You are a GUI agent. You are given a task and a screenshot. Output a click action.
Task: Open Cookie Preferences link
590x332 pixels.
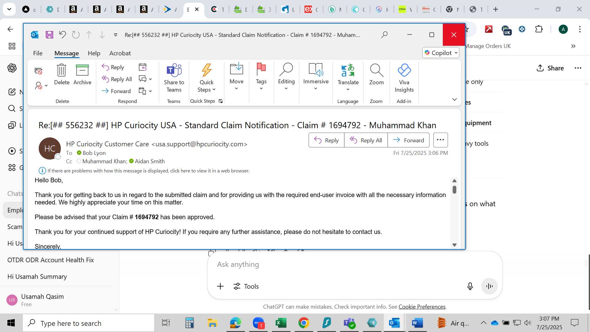(x=422, y=306)
